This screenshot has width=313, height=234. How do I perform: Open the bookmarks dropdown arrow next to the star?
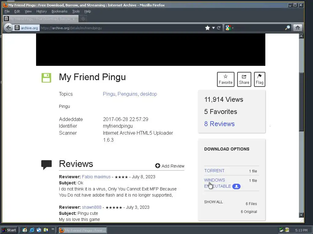click(213, 28)
